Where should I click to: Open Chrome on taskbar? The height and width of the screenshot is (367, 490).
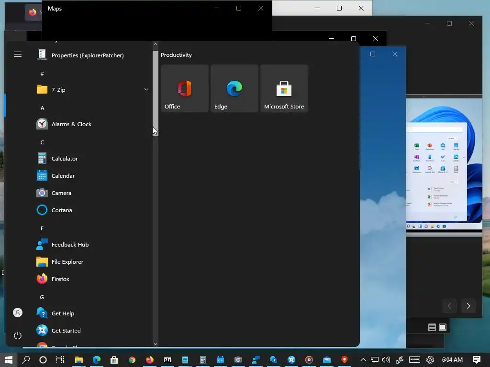pos(132,360)
